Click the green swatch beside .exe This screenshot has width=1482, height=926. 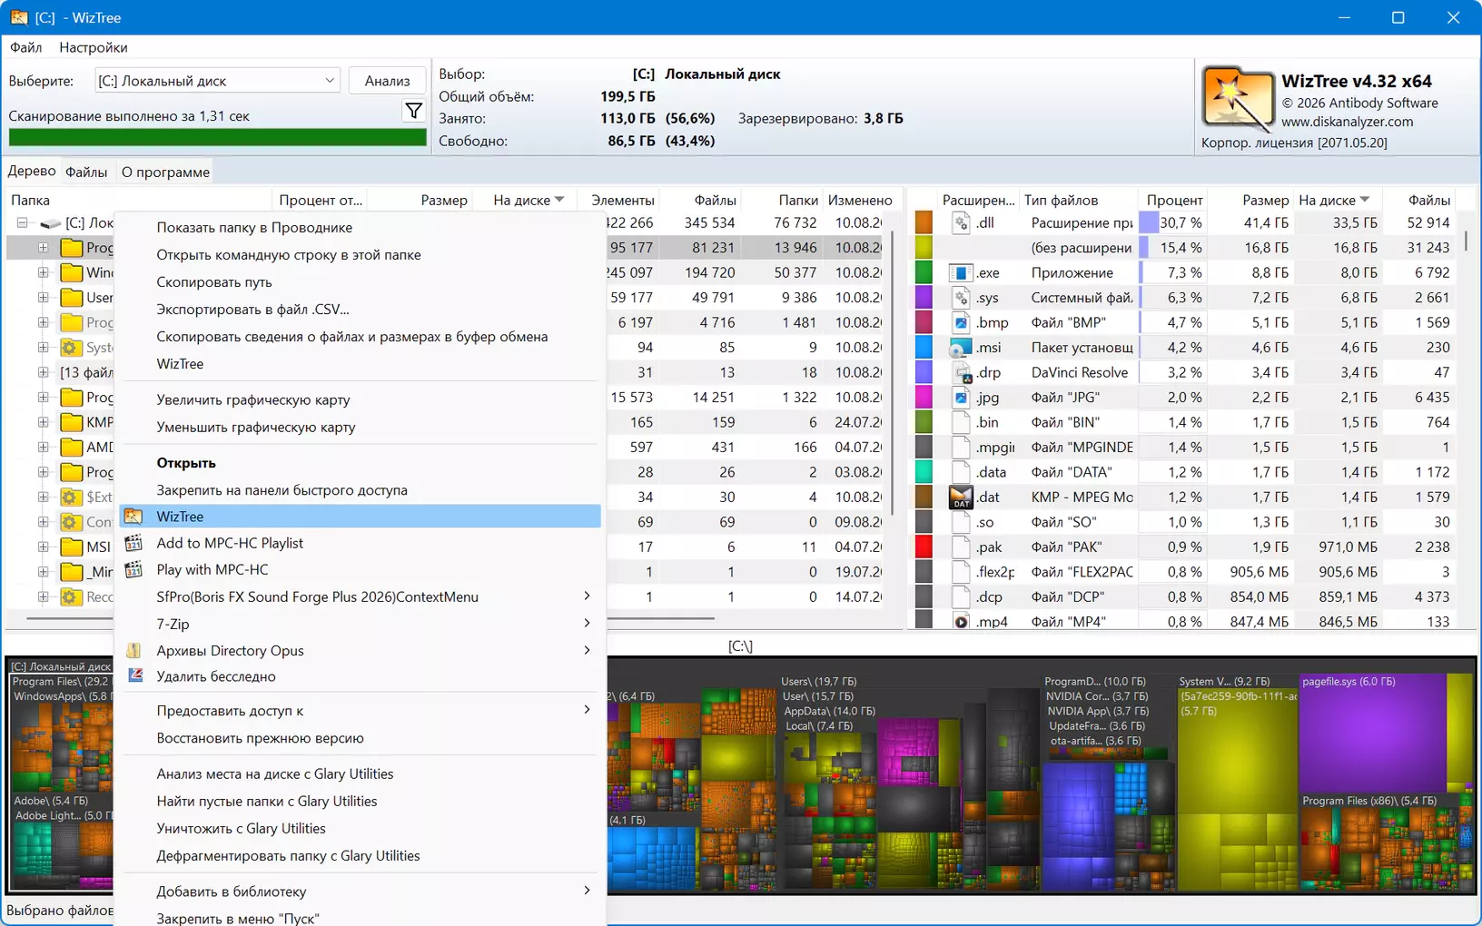924,272
